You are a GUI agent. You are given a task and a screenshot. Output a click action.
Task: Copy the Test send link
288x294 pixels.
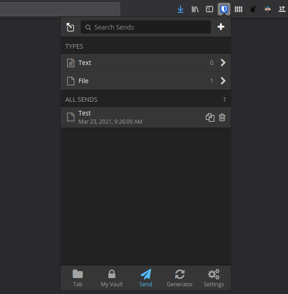[x=210, y=117]
